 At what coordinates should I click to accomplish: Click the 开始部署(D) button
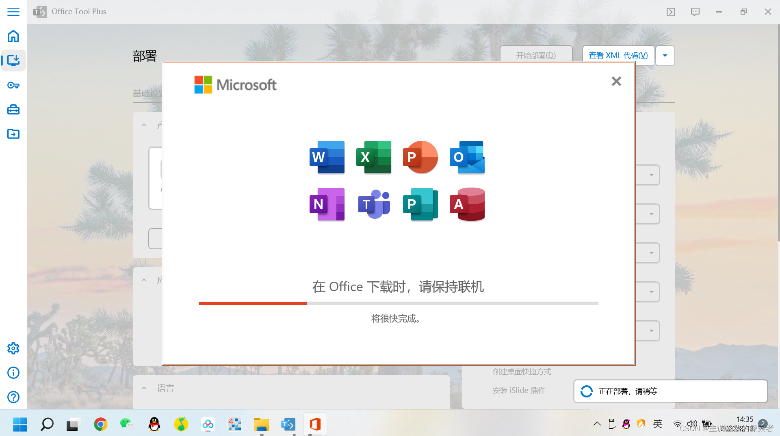coord(535,55)
